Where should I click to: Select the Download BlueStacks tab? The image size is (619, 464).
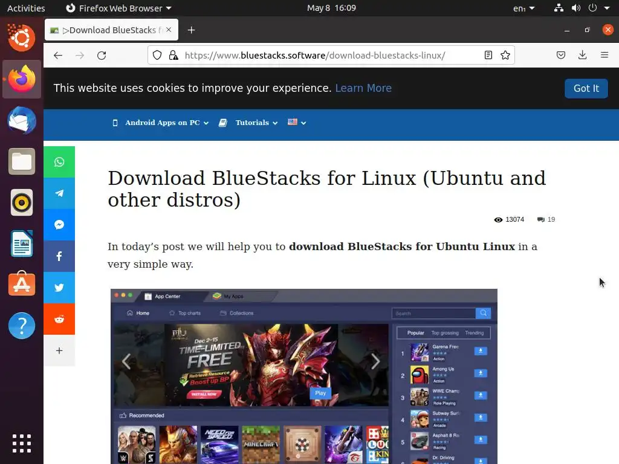[x=112, y=30]
